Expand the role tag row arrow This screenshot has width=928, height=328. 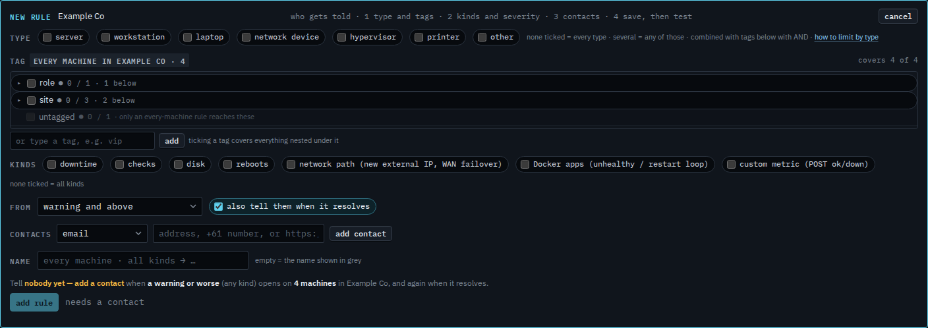point(19,83)
